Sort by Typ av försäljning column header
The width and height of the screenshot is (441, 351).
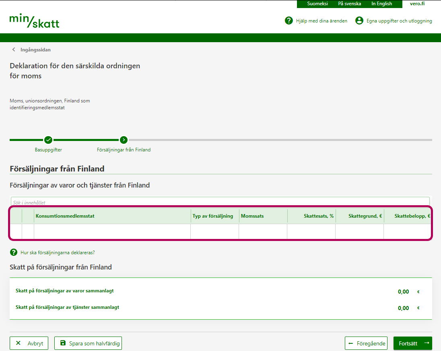click(x=213, y=216)
